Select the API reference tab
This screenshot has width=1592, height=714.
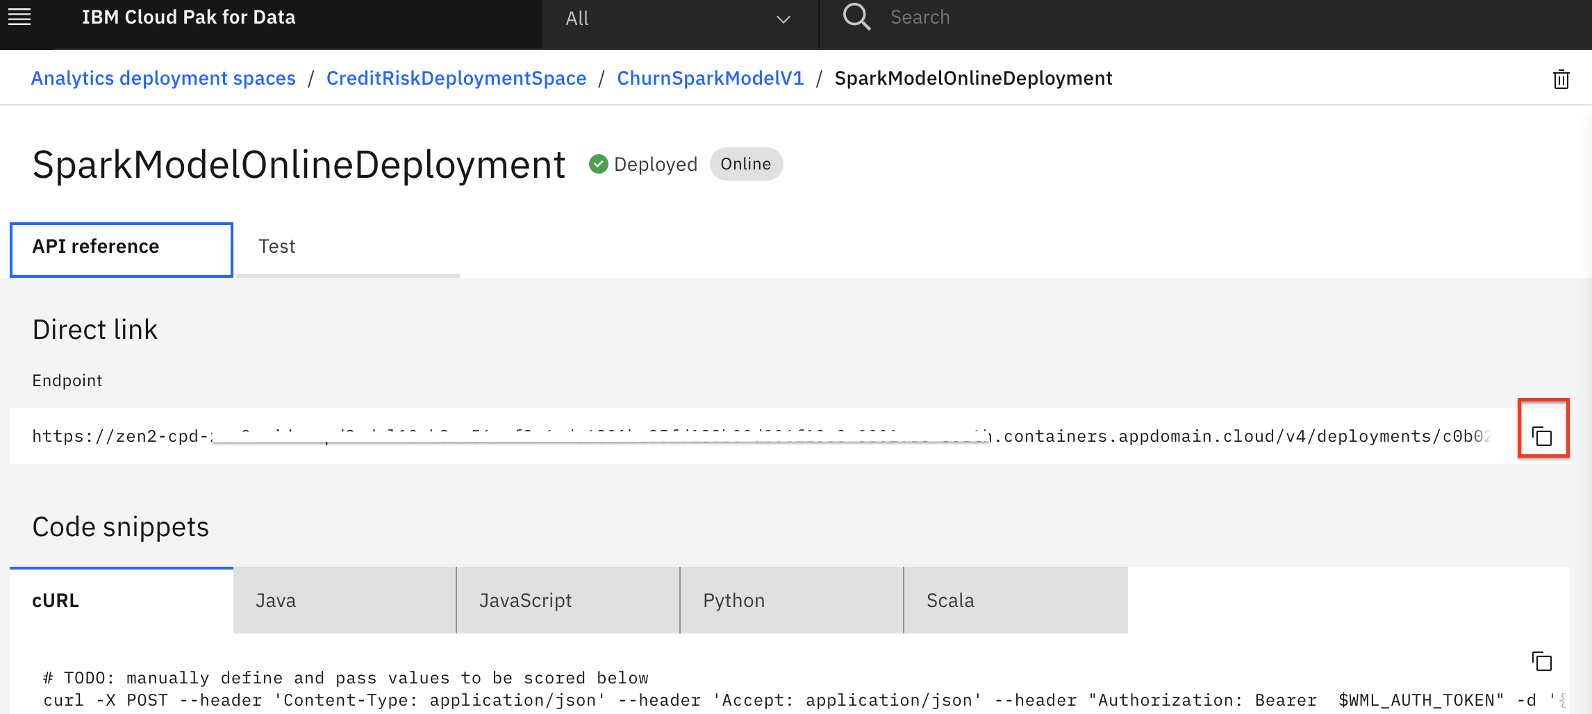[x=122, y=249]
